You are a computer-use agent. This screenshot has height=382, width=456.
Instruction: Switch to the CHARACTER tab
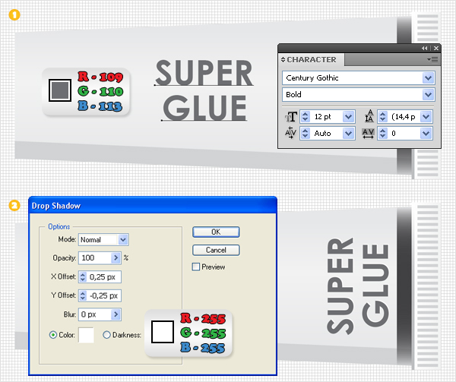[312, 59]
